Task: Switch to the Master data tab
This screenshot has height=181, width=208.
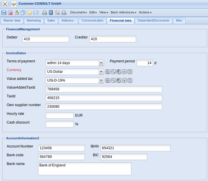Action: pos(12,21)
